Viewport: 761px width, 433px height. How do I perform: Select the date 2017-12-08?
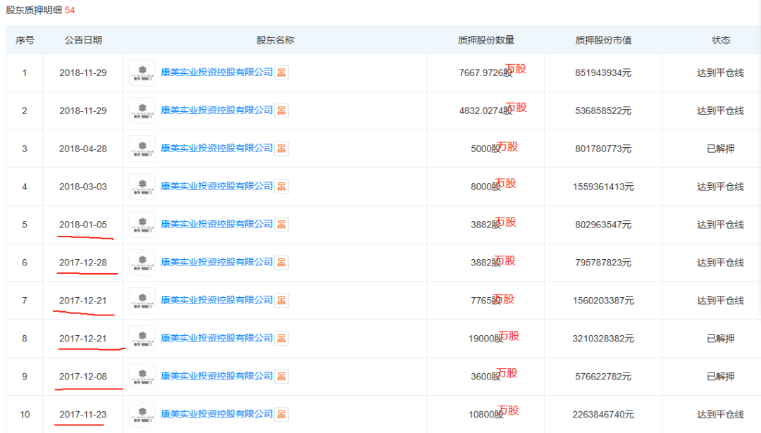coord(83,376)
